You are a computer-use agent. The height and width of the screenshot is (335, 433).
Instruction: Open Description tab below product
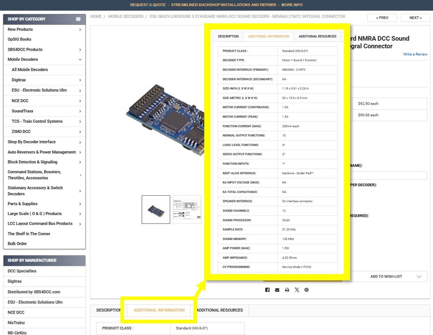coord(109,310)
